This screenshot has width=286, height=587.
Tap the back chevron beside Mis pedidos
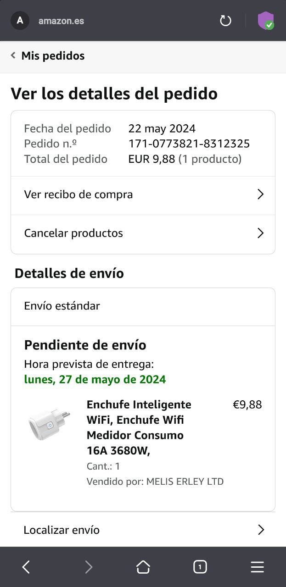tap(13, 55)
